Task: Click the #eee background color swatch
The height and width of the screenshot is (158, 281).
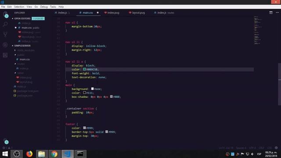Action: [92, 89]
